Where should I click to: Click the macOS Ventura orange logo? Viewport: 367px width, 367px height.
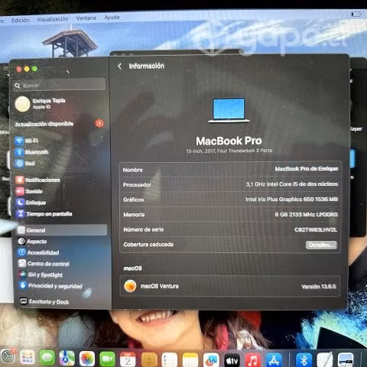(130, 286)
